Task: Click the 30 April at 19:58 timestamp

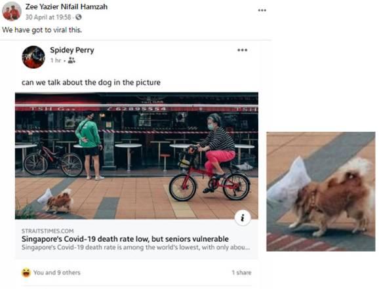Action: tap(49, 18)
